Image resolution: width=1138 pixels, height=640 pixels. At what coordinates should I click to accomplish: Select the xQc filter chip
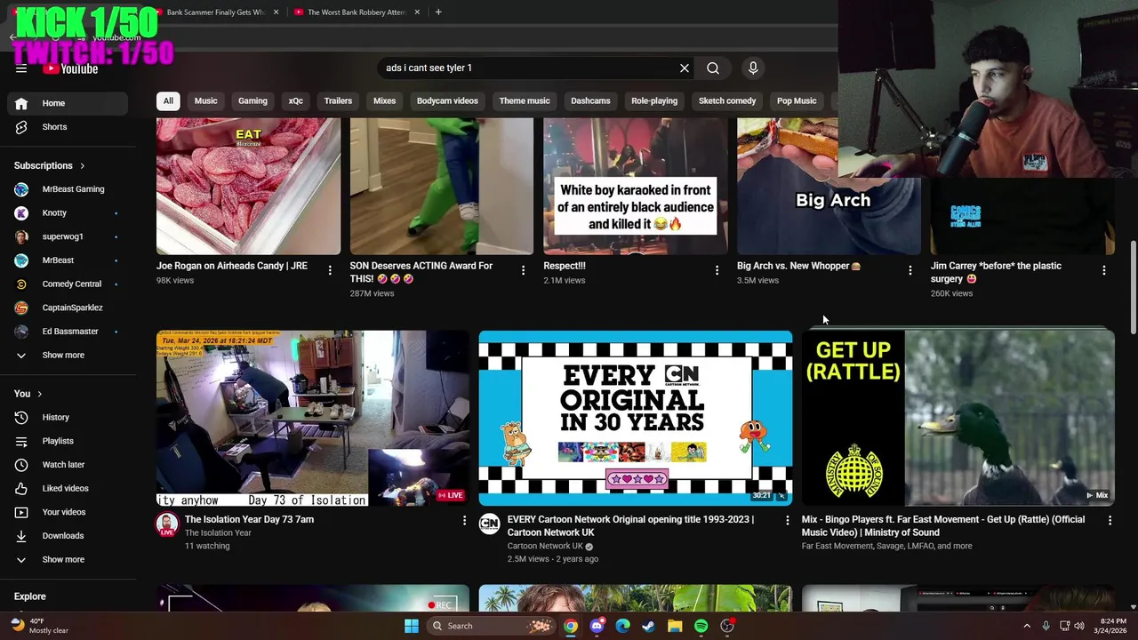coord(296,100)
